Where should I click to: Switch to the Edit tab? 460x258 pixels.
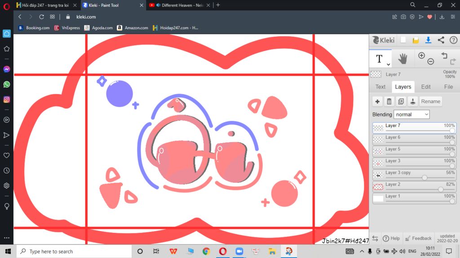pos(426,87)
